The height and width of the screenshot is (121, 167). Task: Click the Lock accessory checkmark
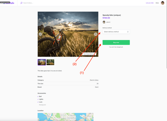[38, 102]
